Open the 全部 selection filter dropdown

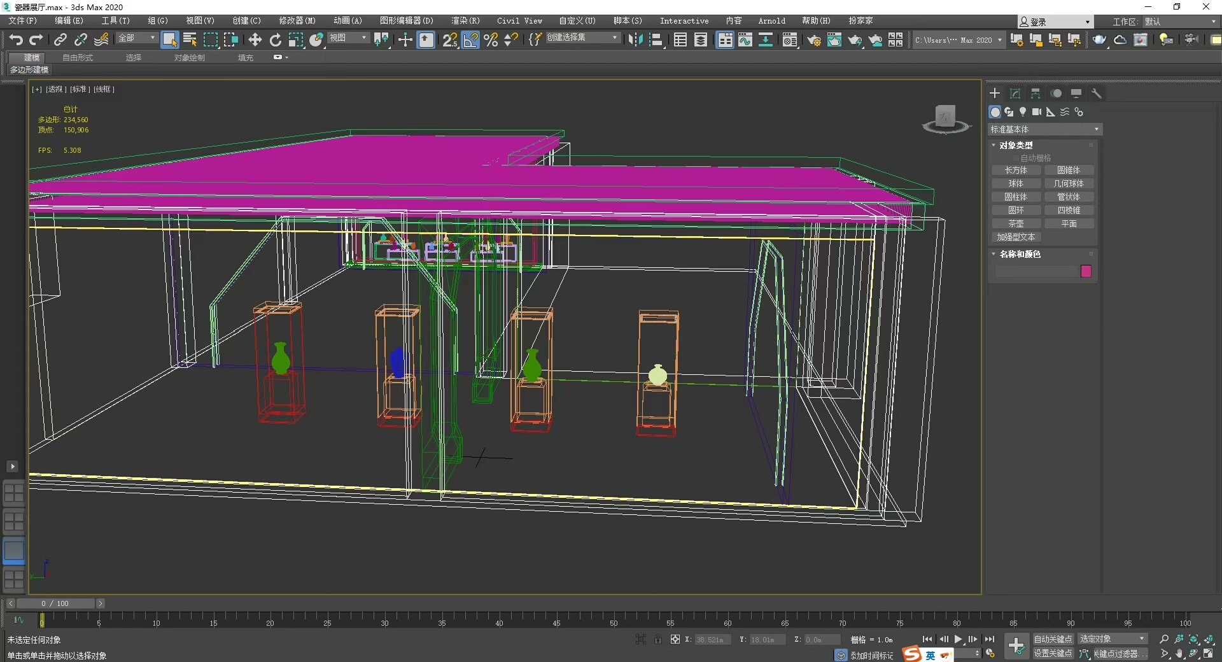click(136, 38)
